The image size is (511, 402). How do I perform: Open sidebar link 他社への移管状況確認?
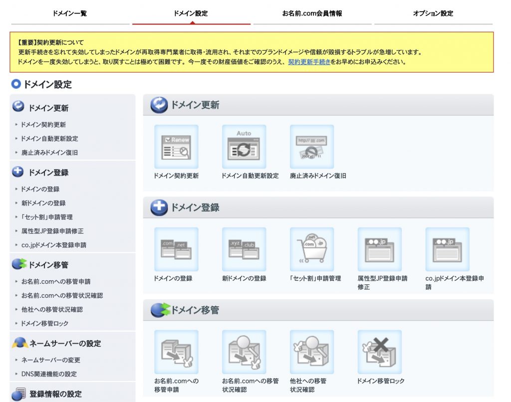point(52,310)
